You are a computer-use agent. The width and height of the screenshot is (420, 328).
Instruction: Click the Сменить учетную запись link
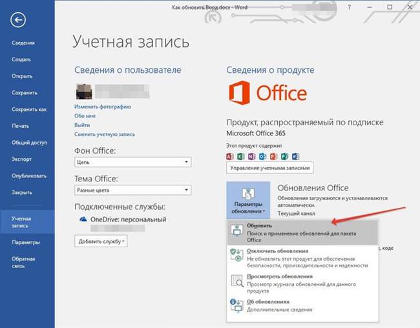tap(105, 134)
